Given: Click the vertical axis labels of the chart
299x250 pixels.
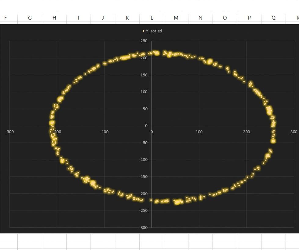Looking at the screenshot, I should coord(144,92).
